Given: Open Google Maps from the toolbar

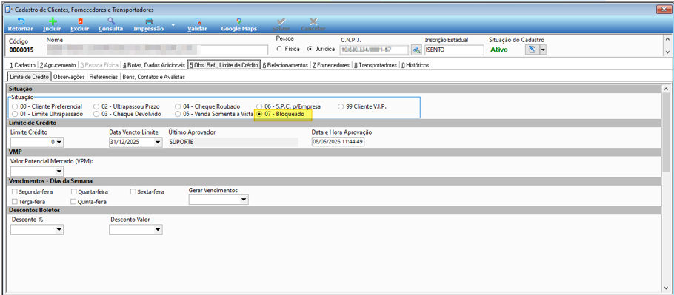Looking at the screenshot, I should pyautogui.click(x=239, y=25).
